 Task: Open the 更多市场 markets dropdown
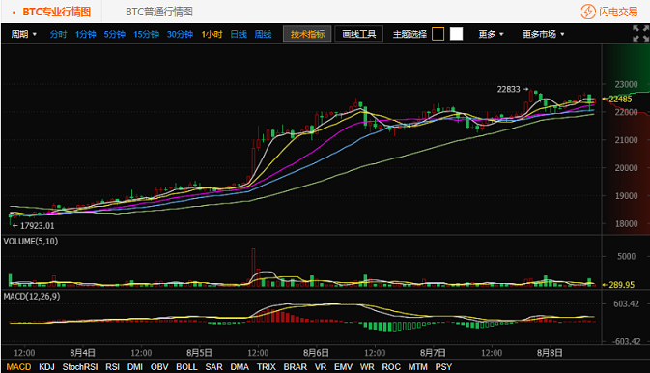click(543, 34)
